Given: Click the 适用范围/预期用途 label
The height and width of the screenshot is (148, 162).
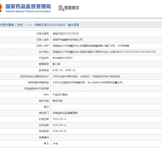Looking at the screenshot, I should point(38,83).
